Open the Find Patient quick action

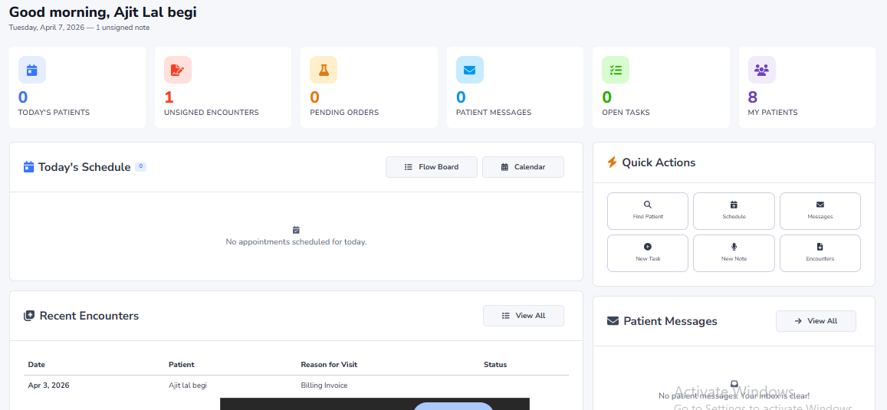click(648, 211)
